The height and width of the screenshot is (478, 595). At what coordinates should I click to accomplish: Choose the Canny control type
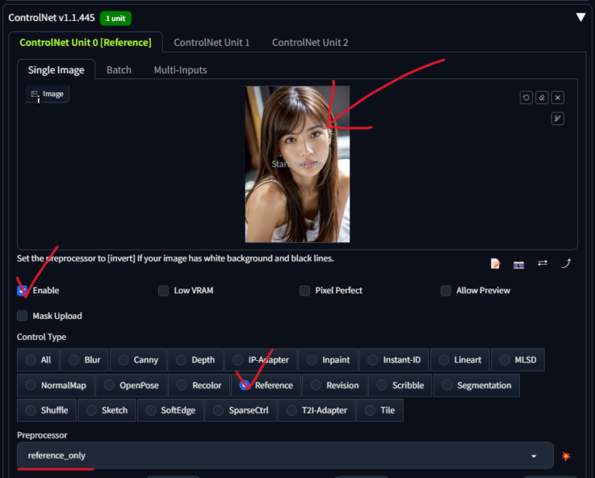pyautogui.click(x=137, y=359)
